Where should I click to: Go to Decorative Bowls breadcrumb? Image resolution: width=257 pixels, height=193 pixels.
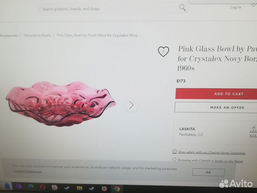[37, 35]
